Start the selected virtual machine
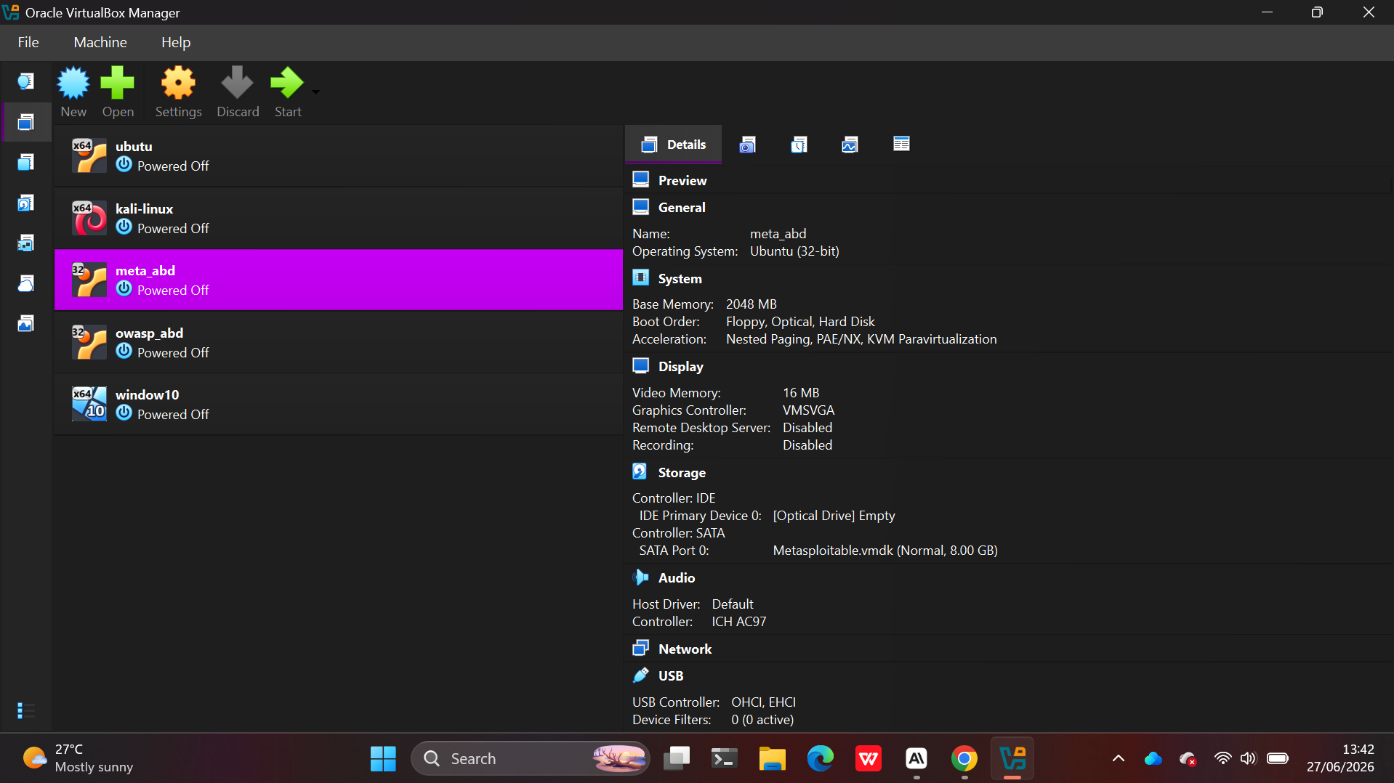1394x783 pixels. 288,92
